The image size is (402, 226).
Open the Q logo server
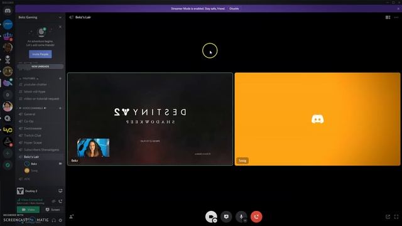[x=8, y=118]
